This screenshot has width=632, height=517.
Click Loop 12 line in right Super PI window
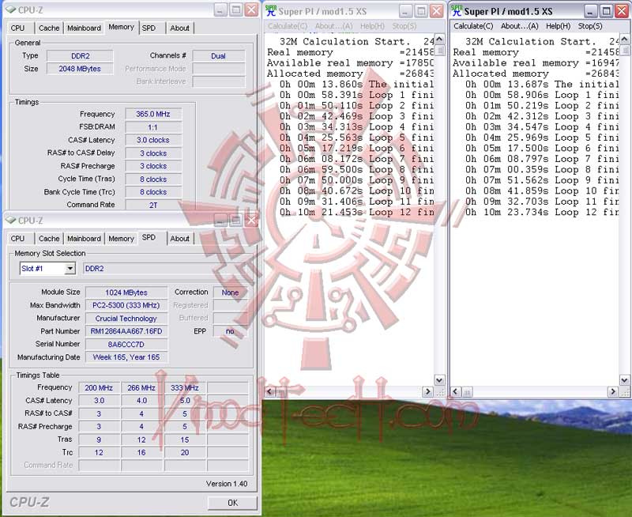point(542,212)
